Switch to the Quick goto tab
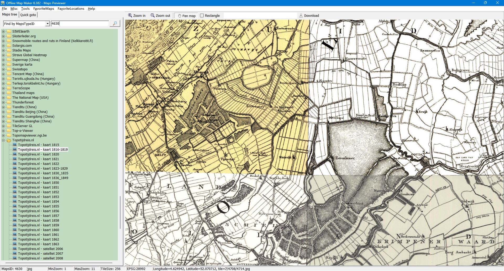Image resolution: width=504 pixels, height=271 pixels. (28, 15)
